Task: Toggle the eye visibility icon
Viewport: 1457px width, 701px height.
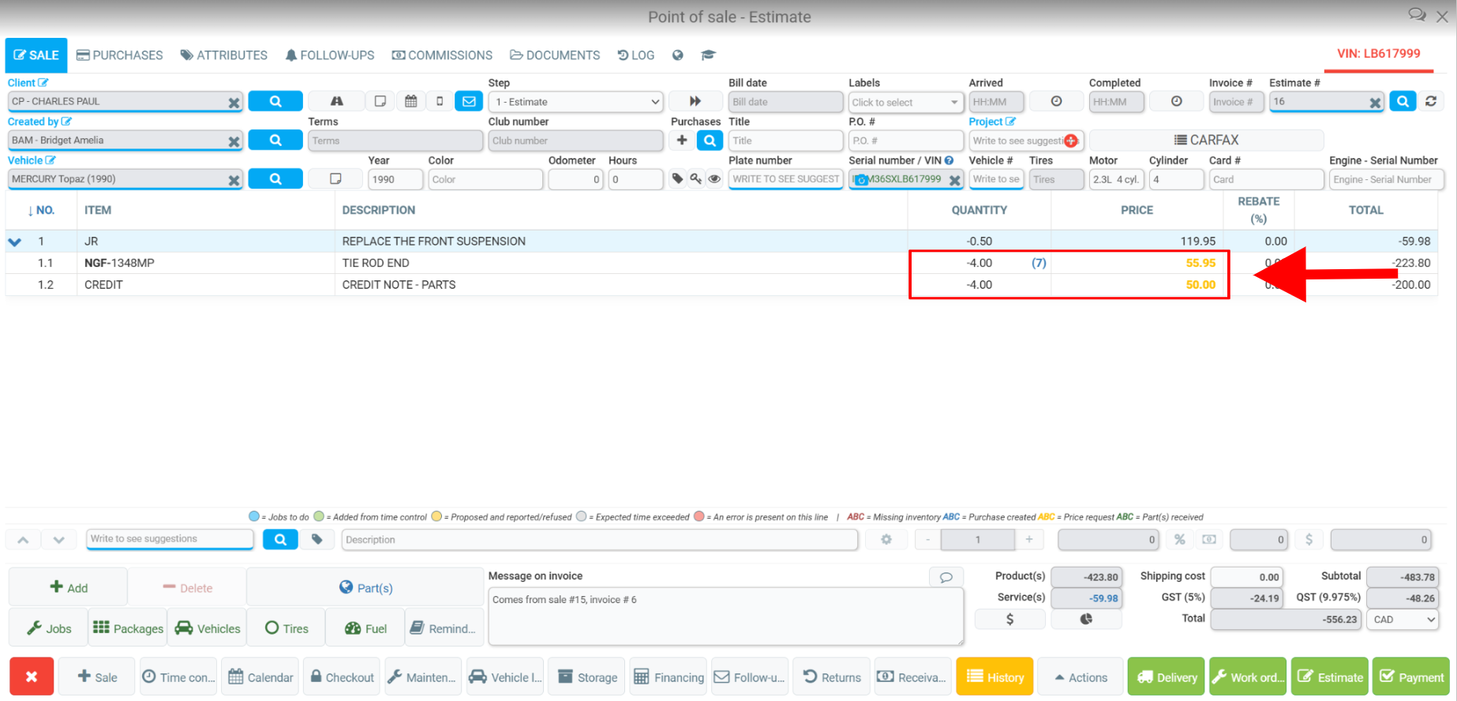Action: pyautogui.click(x=714, y=178)
